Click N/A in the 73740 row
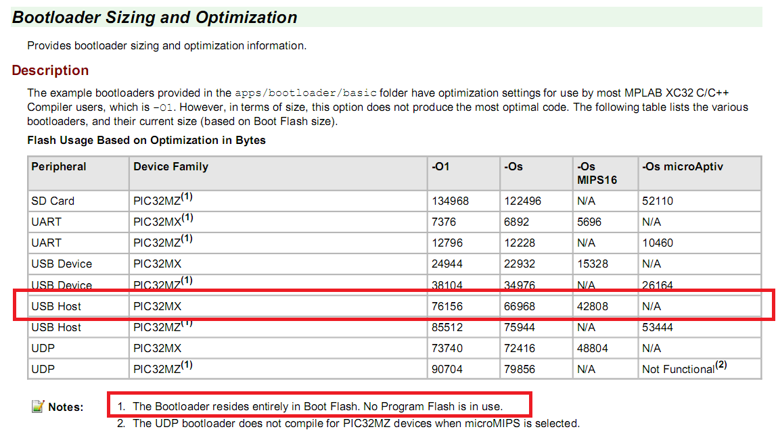Viewport: 778px width, 444px height. click(x=651, y=348)
